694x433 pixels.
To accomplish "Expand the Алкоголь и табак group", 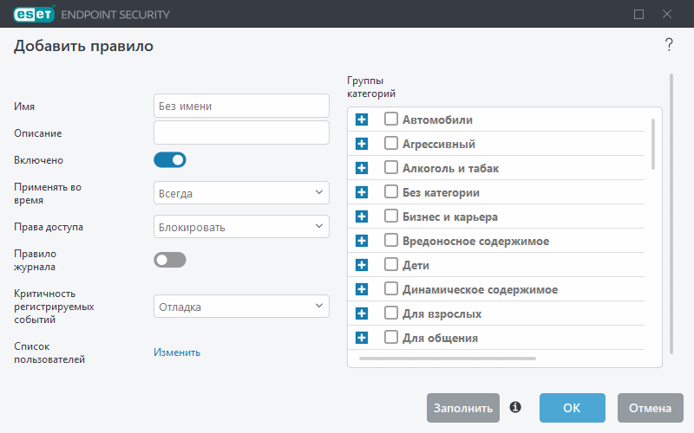I will (362, 168).
